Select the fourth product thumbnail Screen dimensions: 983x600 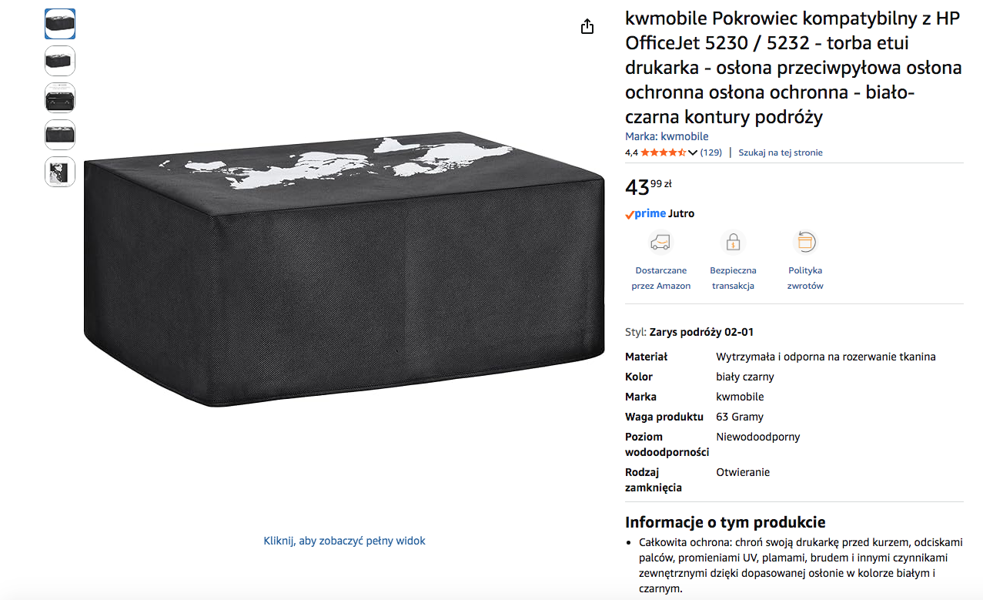(x=60, y=135)
